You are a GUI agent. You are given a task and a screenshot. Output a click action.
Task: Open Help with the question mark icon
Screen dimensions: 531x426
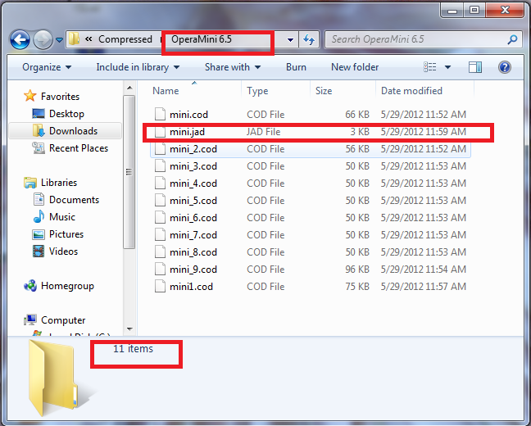coord(505,67)
